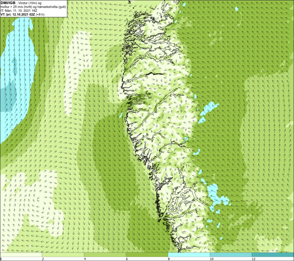
Task: Click the 4–6 m/s green color band
Action: (105, 255)
